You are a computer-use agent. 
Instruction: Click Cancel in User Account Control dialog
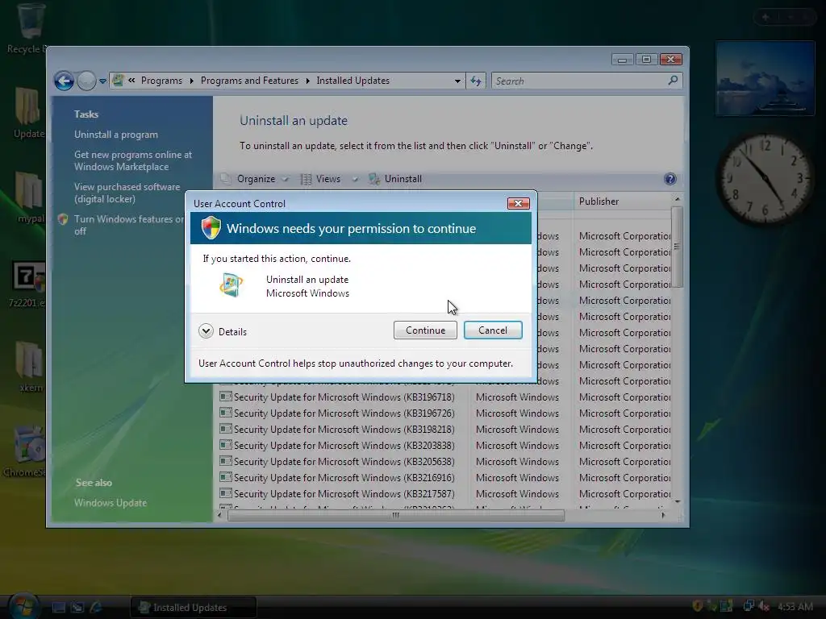(x=493, y=330)
